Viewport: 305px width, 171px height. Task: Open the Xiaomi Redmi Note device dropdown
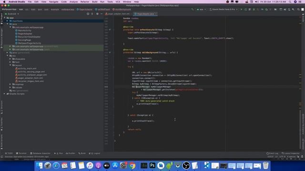tap(224, 9)
